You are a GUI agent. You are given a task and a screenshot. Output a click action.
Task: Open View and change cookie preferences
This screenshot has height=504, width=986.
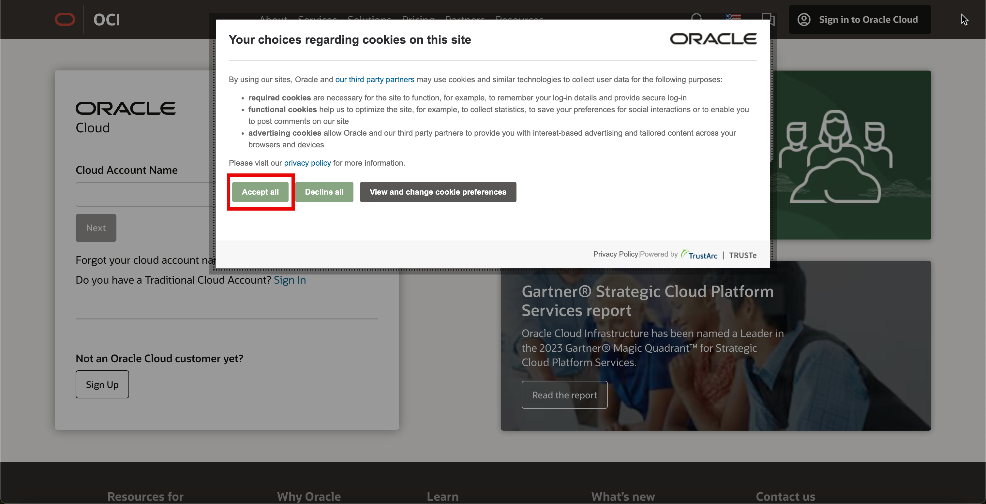438,192
